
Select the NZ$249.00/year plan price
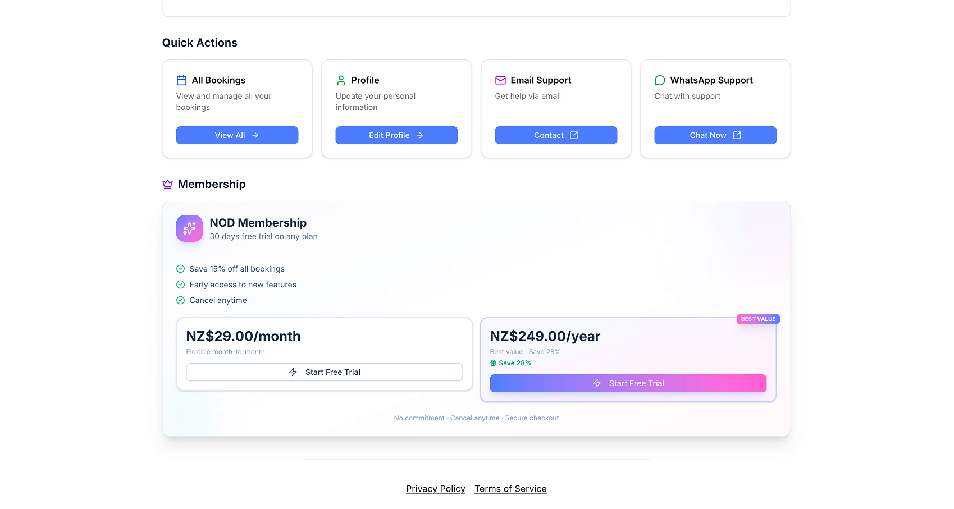point(545,336)
